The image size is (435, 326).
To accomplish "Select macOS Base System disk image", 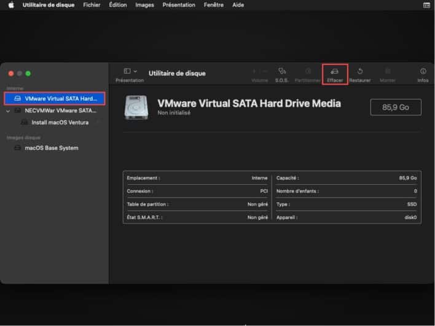I will pos(51,148).
